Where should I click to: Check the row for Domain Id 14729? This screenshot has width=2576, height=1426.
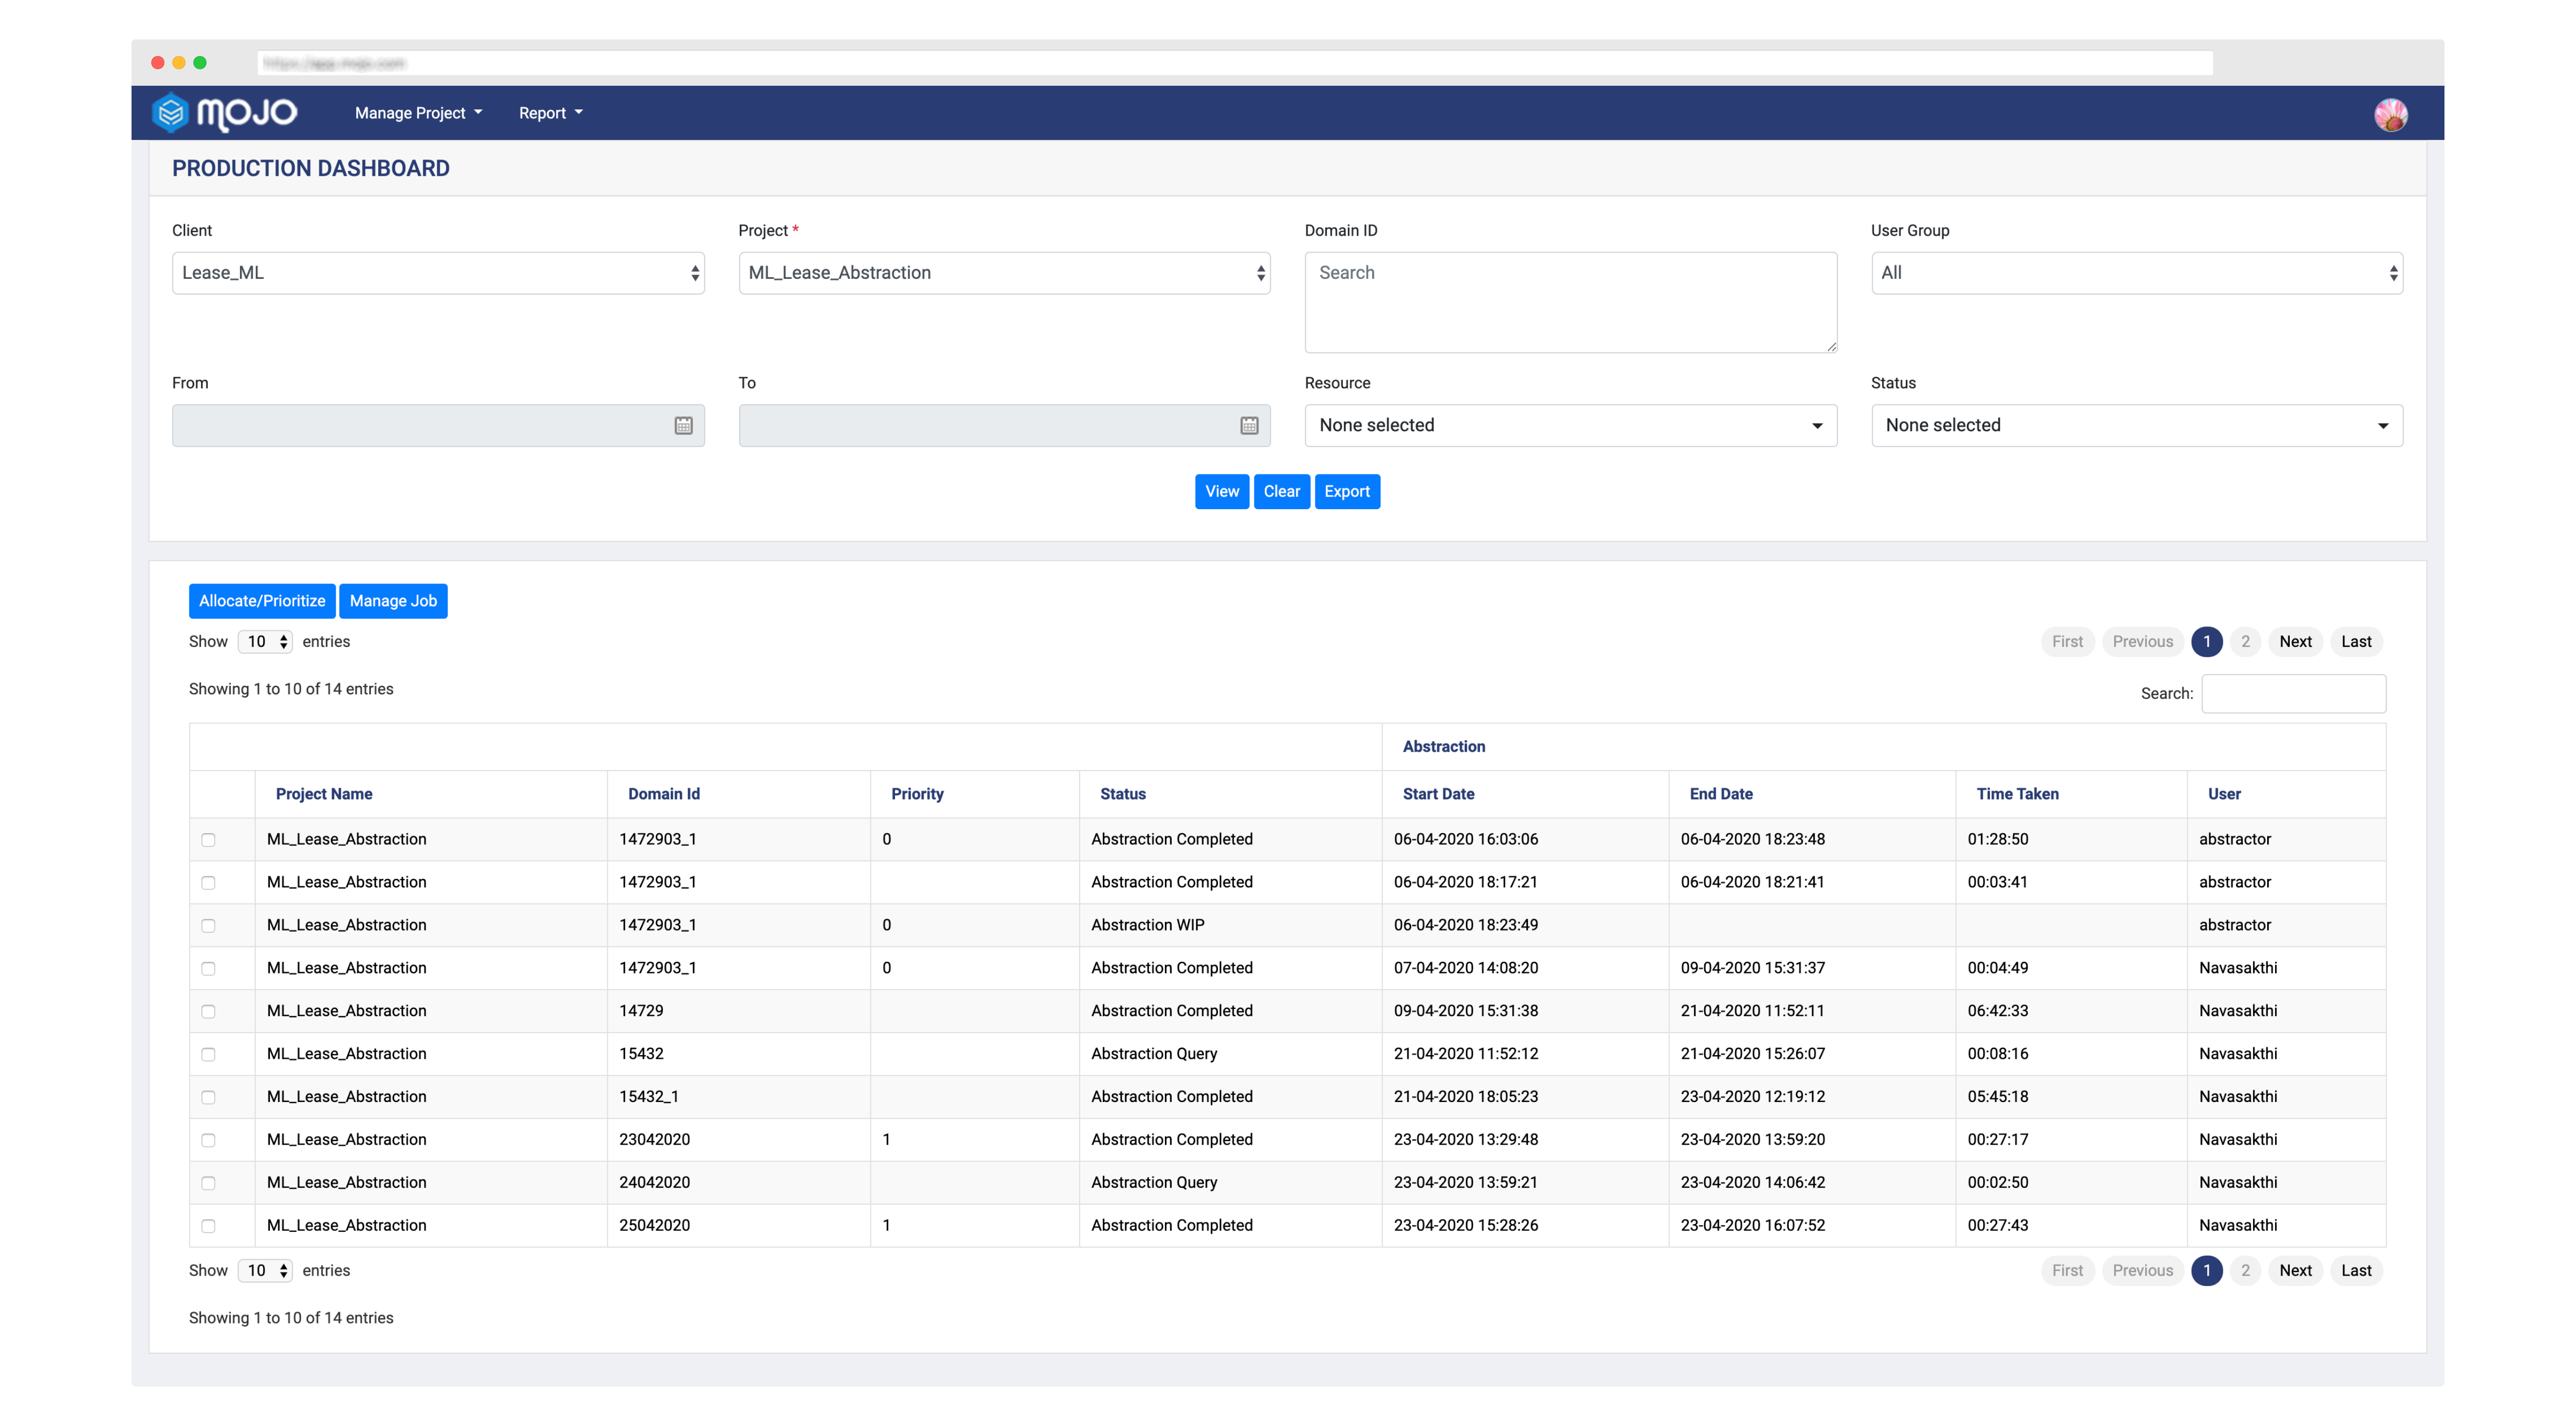pos(208,1011)
